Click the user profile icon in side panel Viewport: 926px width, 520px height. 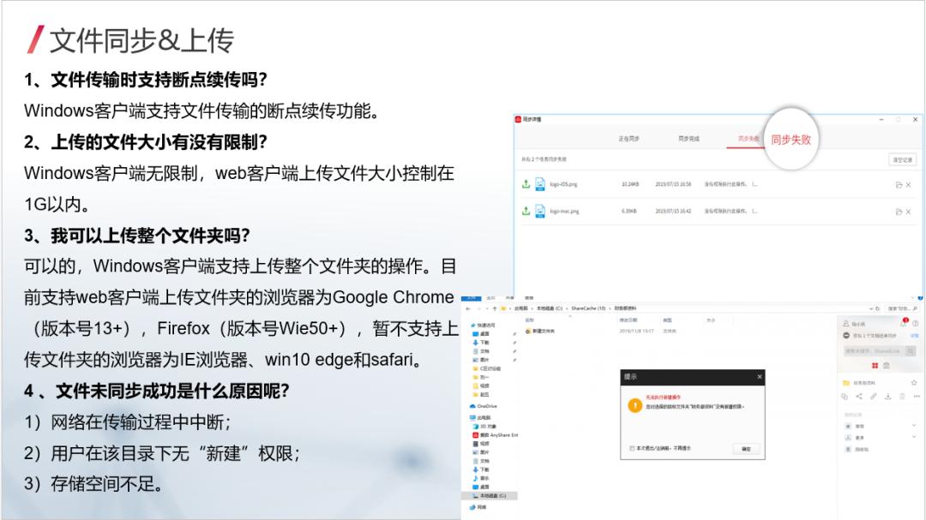(x=845, y=324)
